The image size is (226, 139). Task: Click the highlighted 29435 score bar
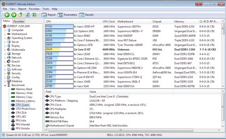point(59,49)
